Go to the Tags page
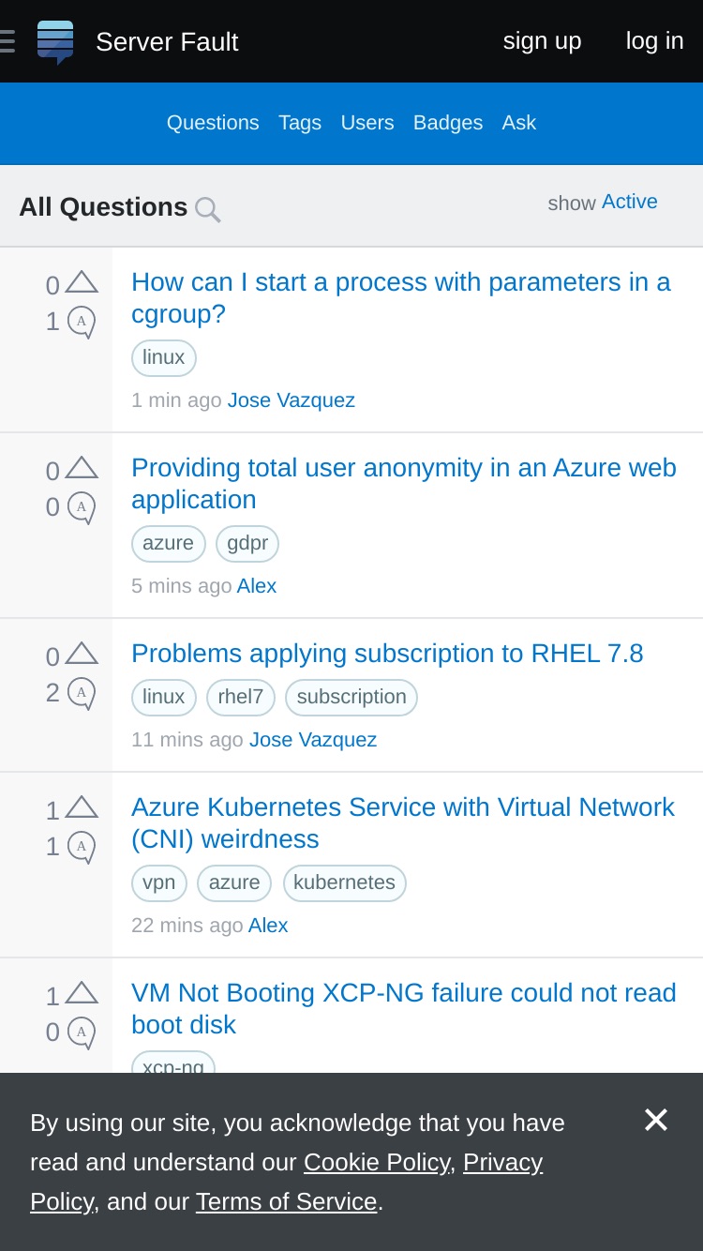Image resolution: width=703 pixels, height=1251 pixels. (x=300, y=123)
